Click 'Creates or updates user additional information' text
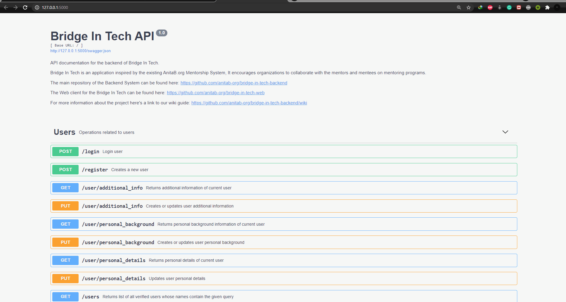The height and width of the screenshot is (302, 566). click(190, 206)
